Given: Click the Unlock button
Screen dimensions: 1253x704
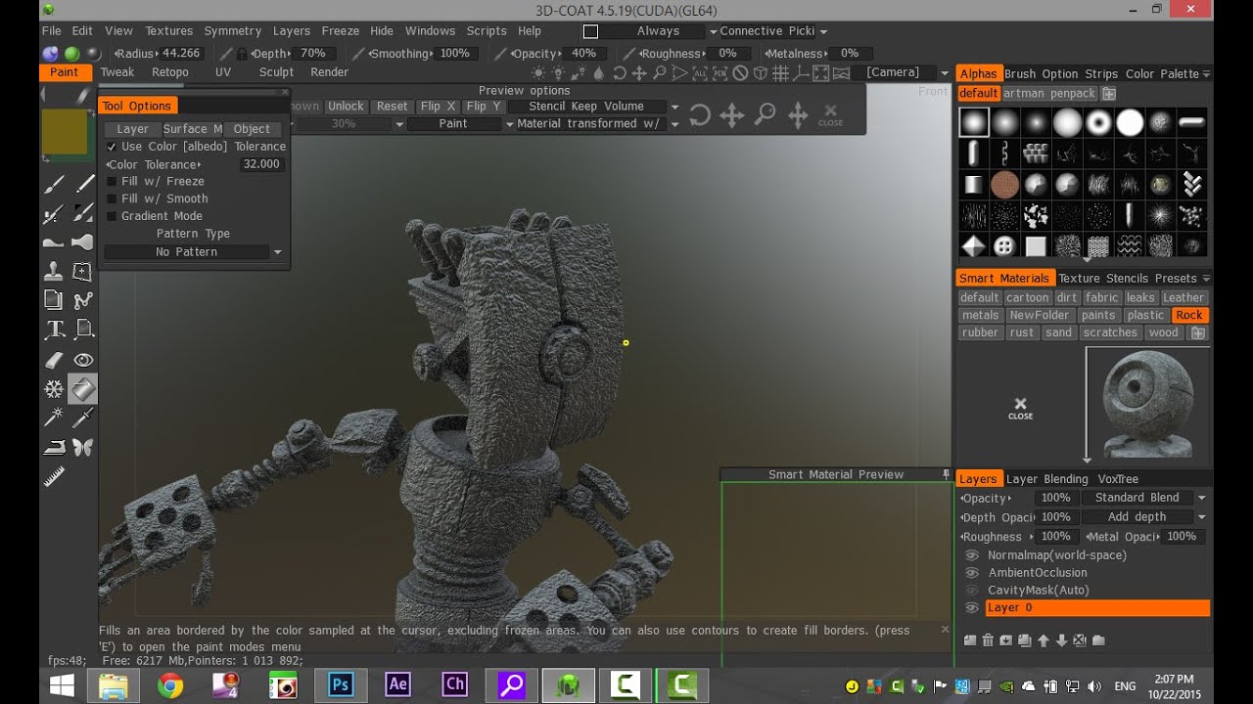Looking at the screenshot, I should [x=346, y=107].
